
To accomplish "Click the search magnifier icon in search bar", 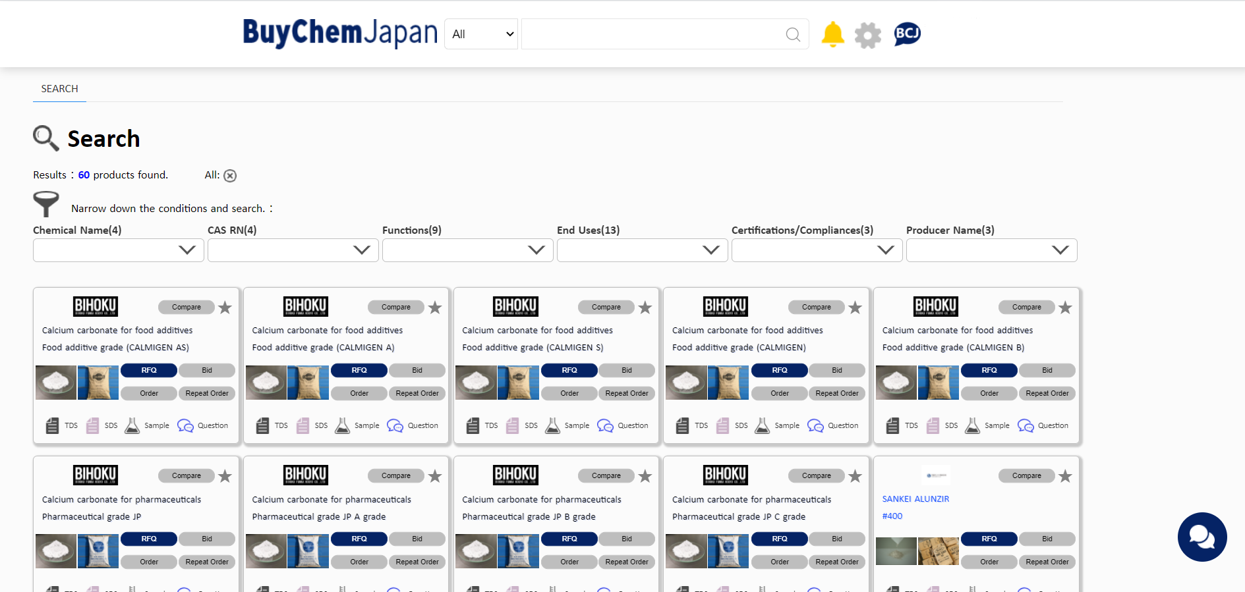I will pos(793,34).
